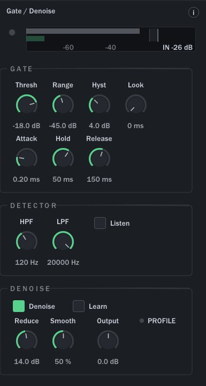Click the threshold marker on the input meter
206x386 pixels.
point(157,35)
